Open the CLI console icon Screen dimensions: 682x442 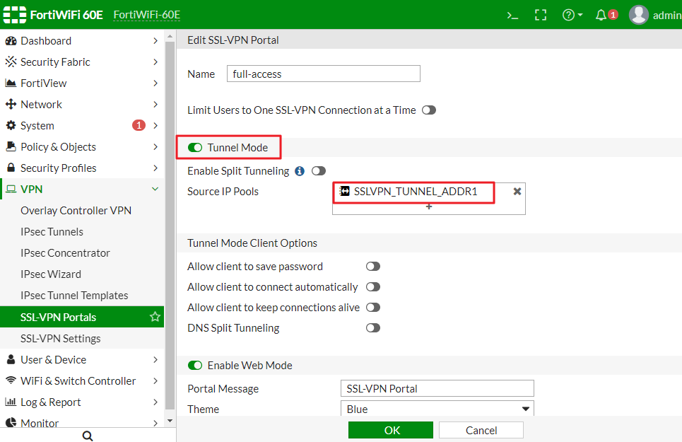click(x=512, y=16)
